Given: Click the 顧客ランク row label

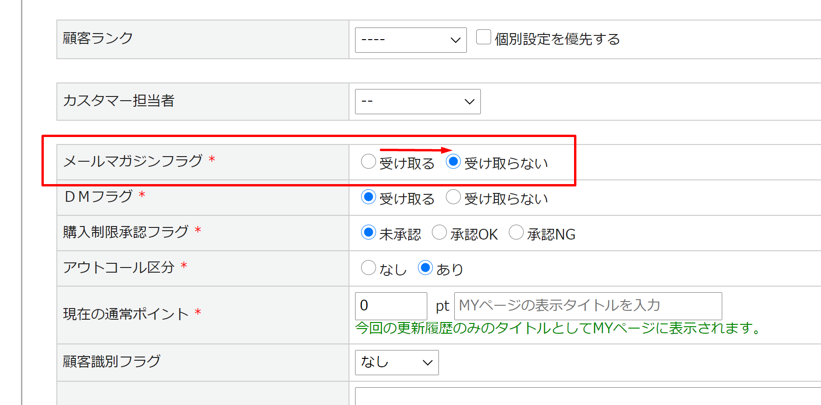Looking at the screenshot, I should pos(98,38).
